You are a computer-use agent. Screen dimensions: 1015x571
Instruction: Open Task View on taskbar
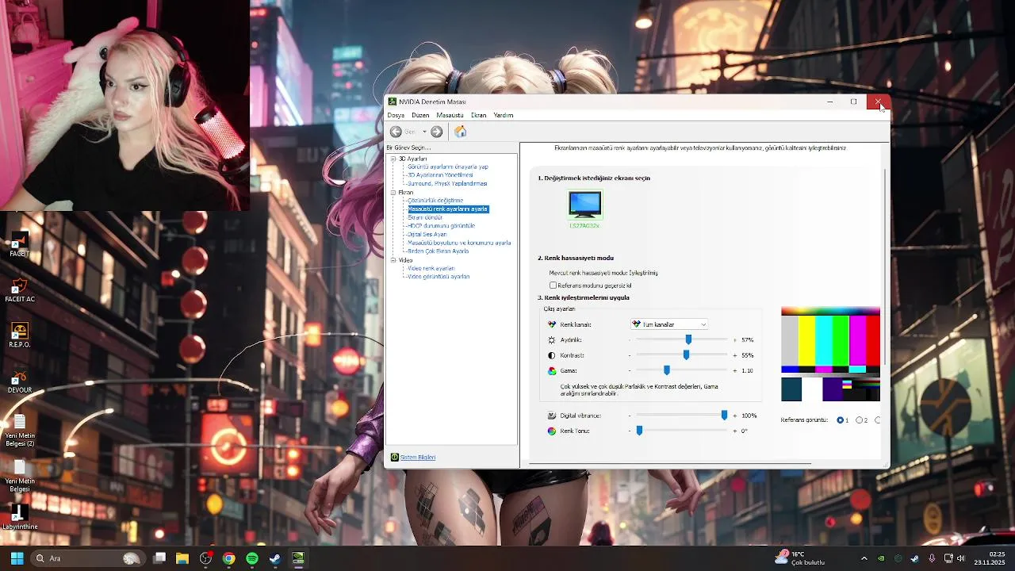(159, 558)
